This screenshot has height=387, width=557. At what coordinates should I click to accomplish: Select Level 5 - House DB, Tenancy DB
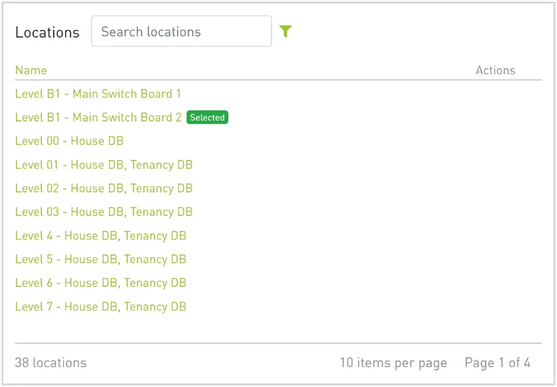(x=101, y=259)
